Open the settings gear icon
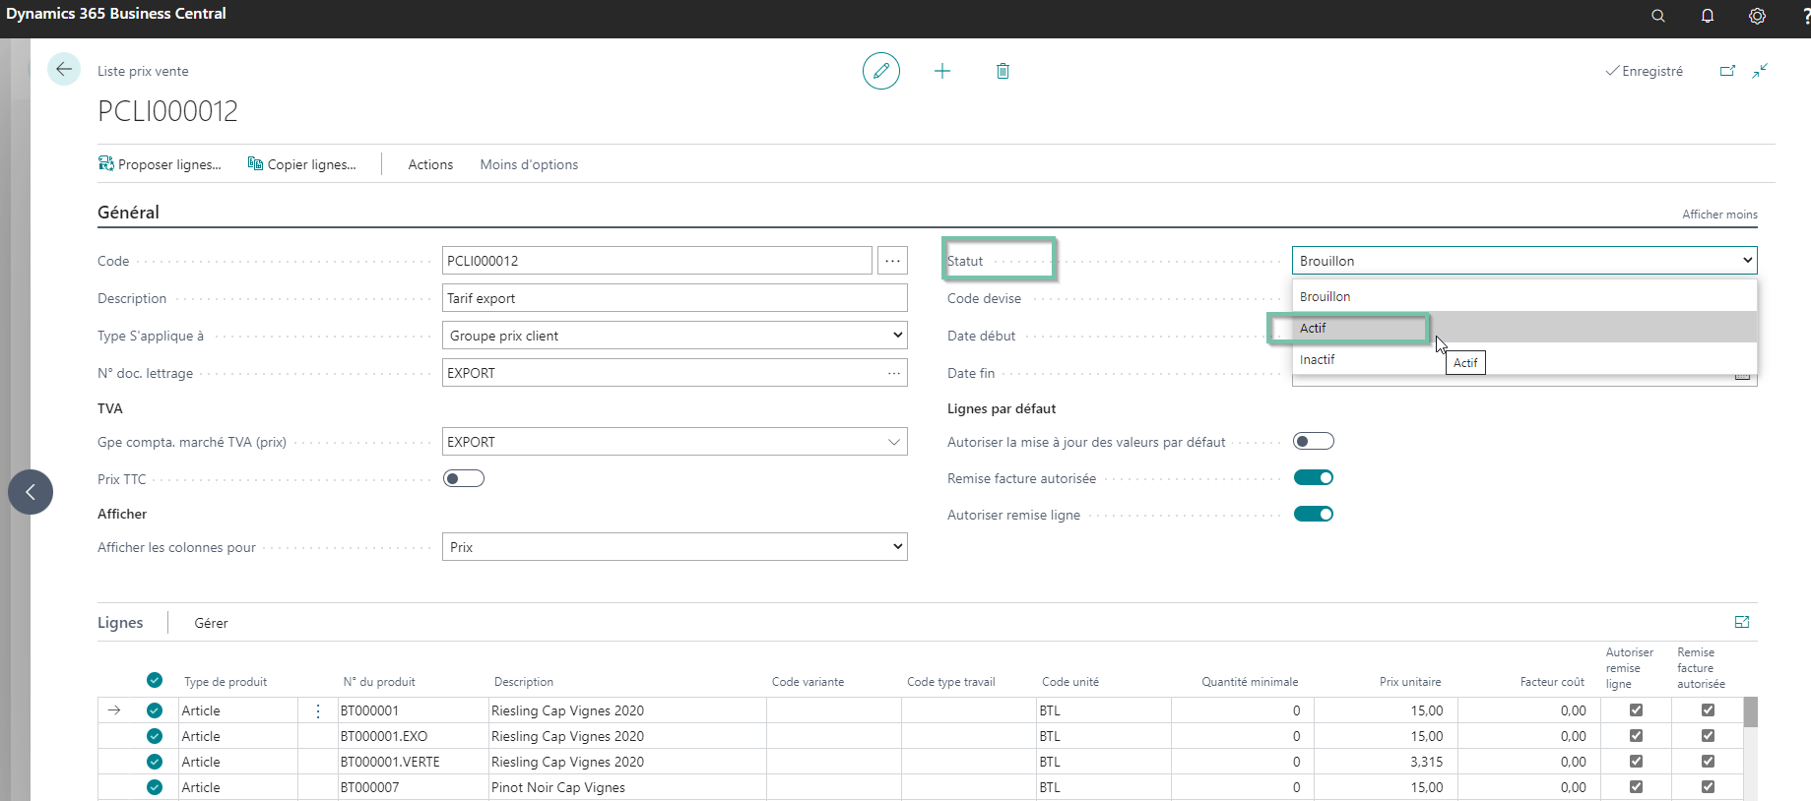Image resolution: width=1811 pixels, height=801 pixels. [x=1757, y=16]
